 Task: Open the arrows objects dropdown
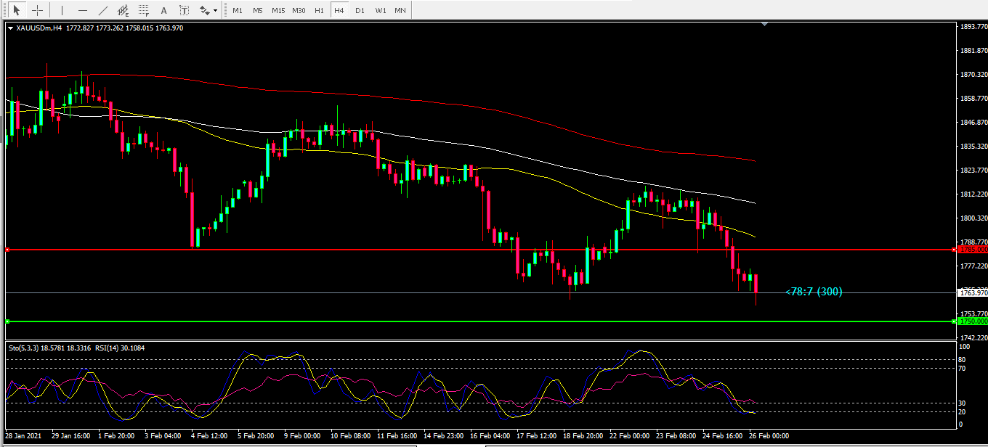[x=208, y=10]
